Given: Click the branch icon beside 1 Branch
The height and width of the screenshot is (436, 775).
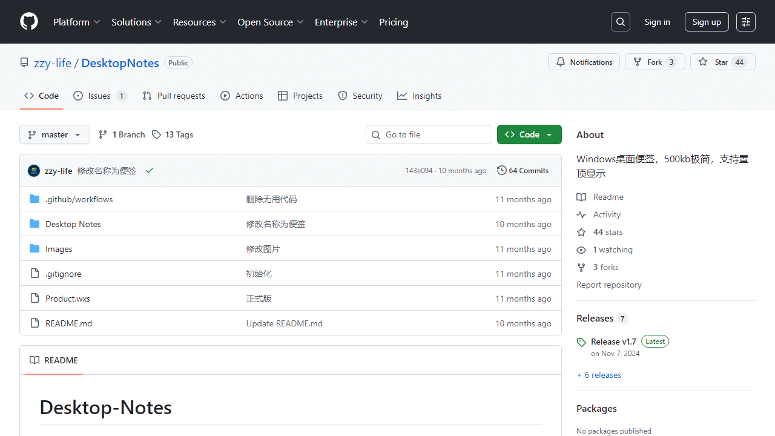Looking at the screenshot, I should [103, 134].
